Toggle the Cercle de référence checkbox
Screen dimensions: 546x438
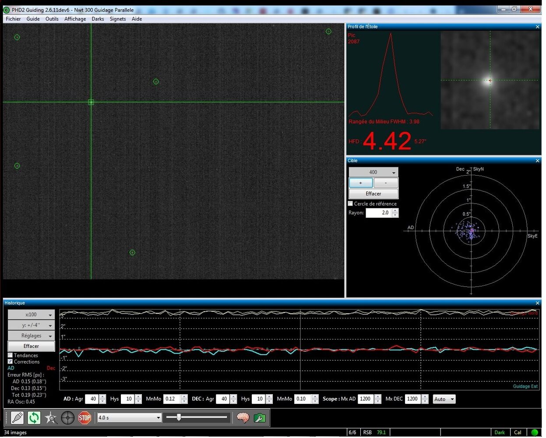(350, 204)
